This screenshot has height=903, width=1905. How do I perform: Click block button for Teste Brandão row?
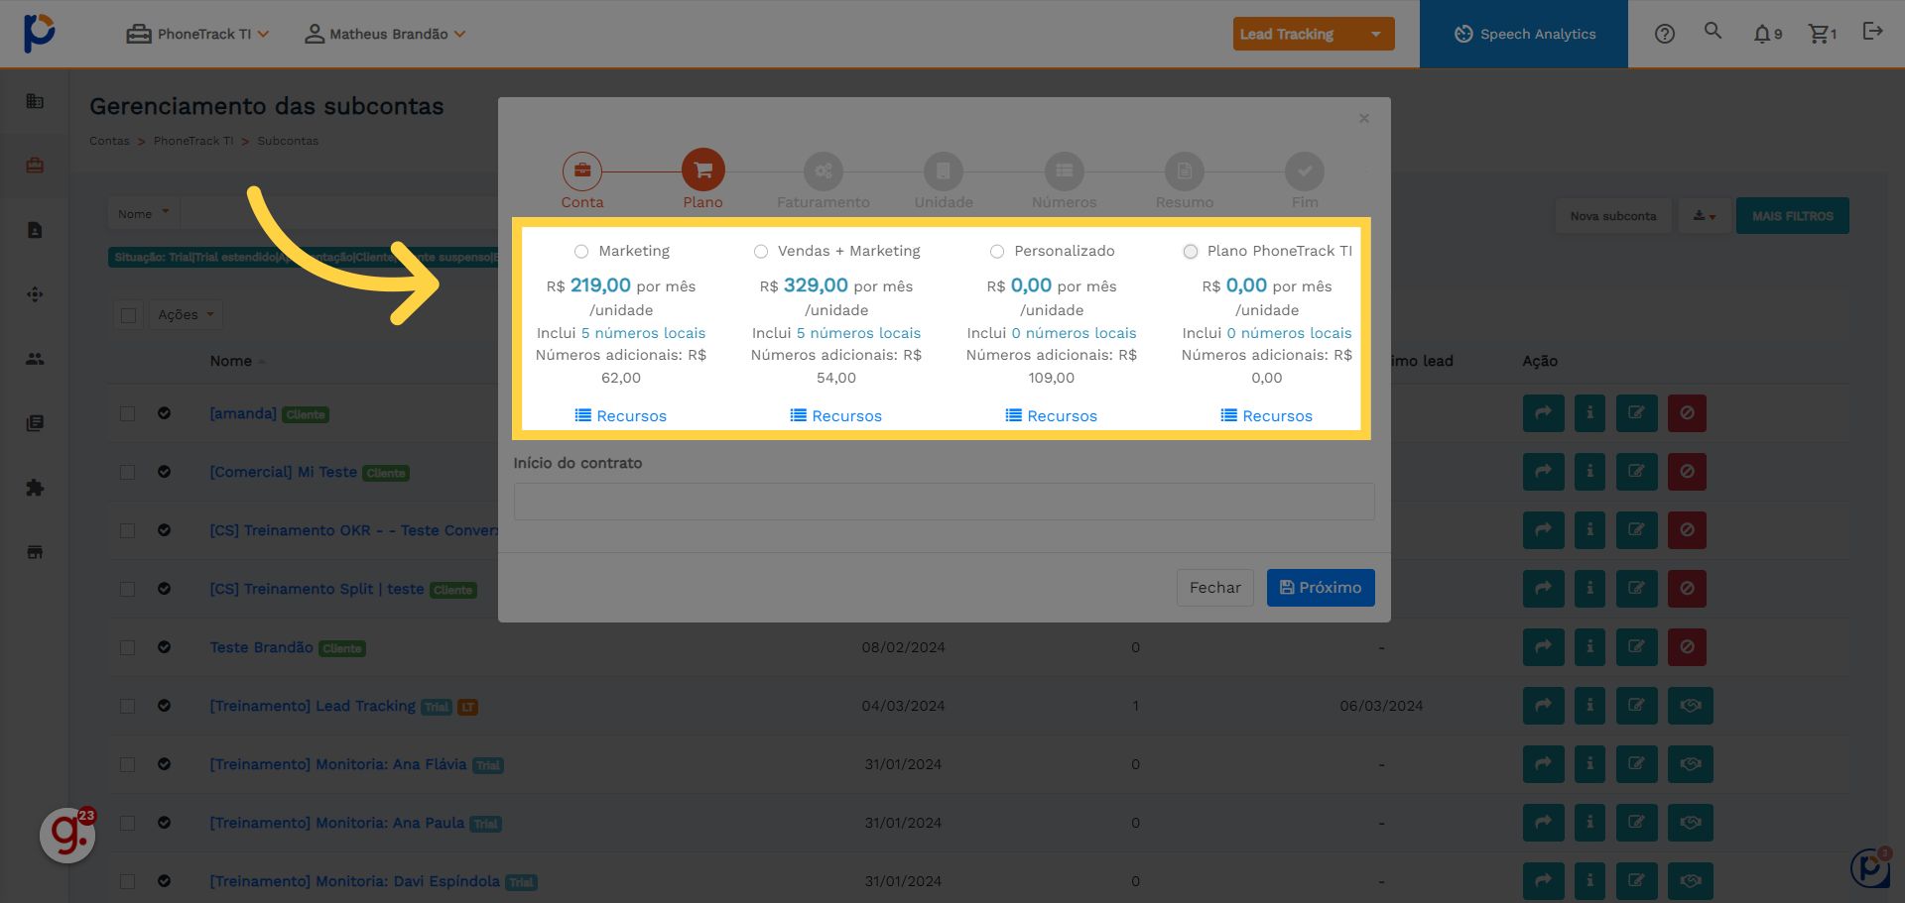pyautogui.click(x=1687, y=647)
